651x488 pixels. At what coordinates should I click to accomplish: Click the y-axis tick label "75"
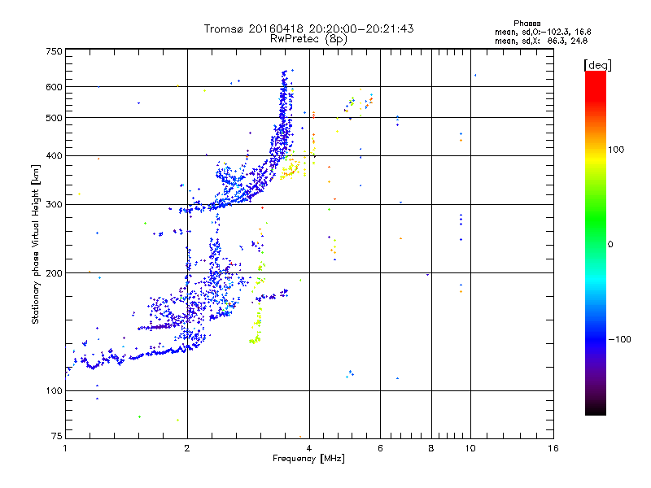(x=57, y=436)
